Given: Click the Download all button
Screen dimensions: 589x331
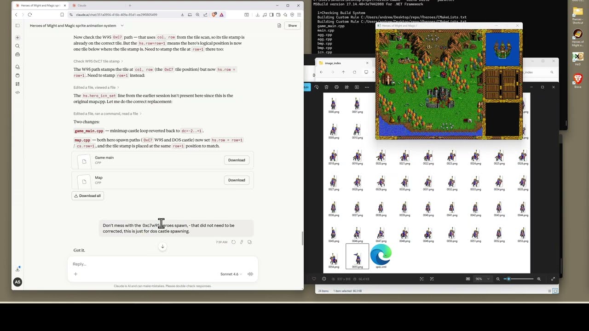Looking at the screenshot, I should [87, 196].
